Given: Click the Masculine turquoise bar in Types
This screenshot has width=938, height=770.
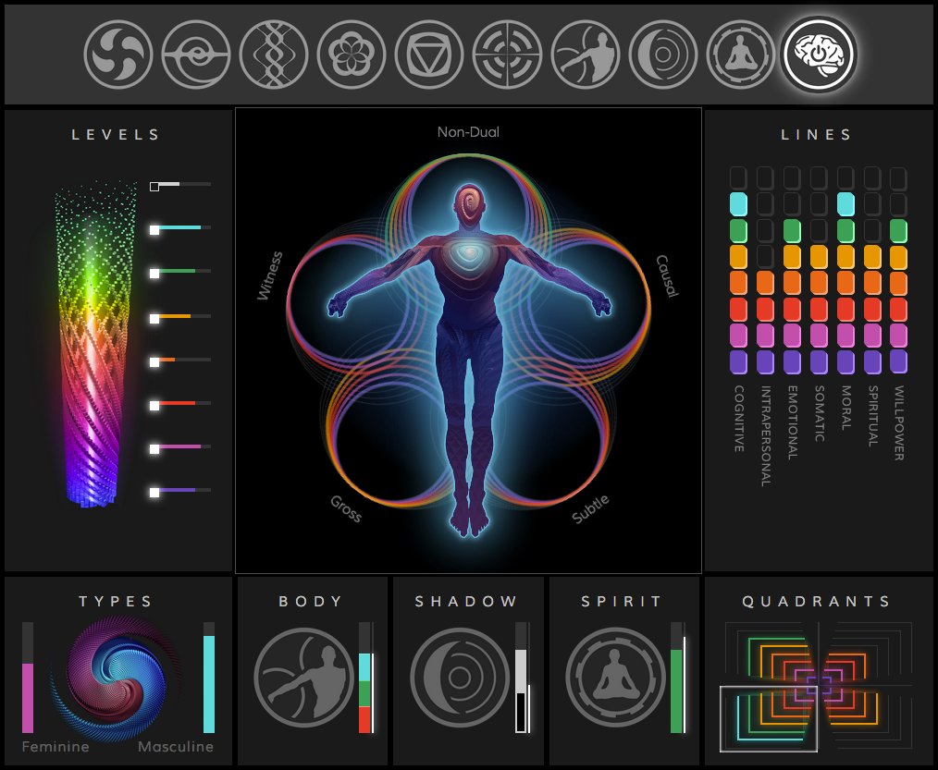Looking at the screenshot, I should (x=209, y=682).
